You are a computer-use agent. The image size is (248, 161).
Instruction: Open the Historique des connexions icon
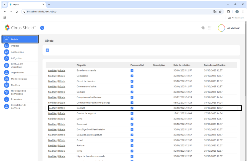pos(7,92)
